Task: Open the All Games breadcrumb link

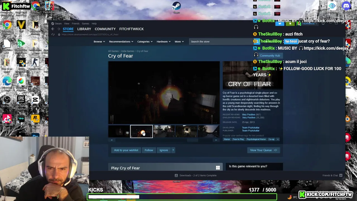Action: pyautogui.click(x=113, y=51)
